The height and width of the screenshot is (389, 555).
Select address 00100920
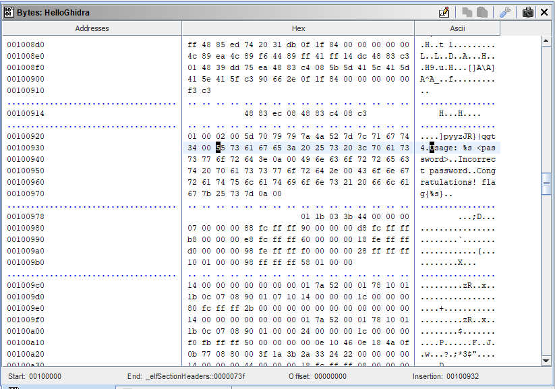coord(26,136)
